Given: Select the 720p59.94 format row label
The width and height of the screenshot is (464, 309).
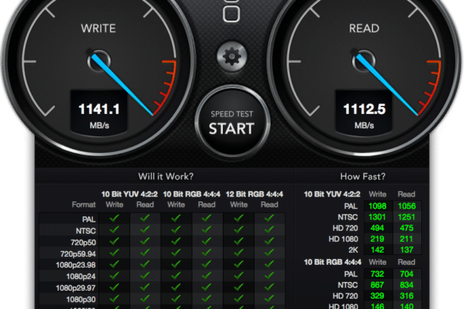Looking at the screenshot, I should [78, 254].
